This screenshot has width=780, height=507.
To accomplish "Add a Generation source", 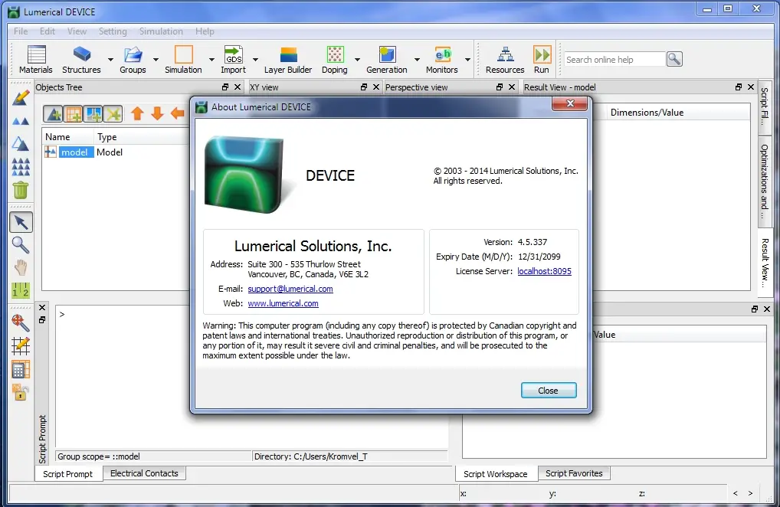I will (387, 60).
